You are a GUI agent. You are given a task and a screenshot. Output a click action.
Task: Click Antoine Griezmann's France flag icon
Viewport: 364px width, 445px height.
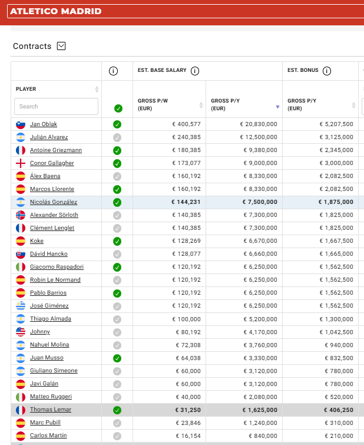point(21,150)
